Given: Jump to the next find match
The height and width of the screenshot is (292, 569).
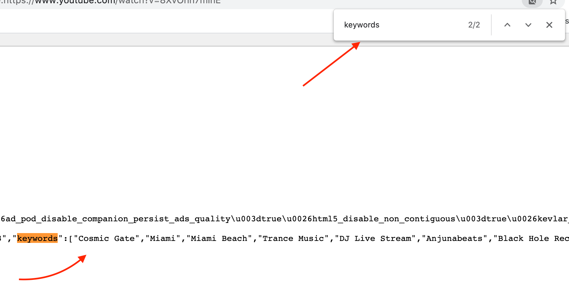Looking at the screenshot, I should 528,25.
